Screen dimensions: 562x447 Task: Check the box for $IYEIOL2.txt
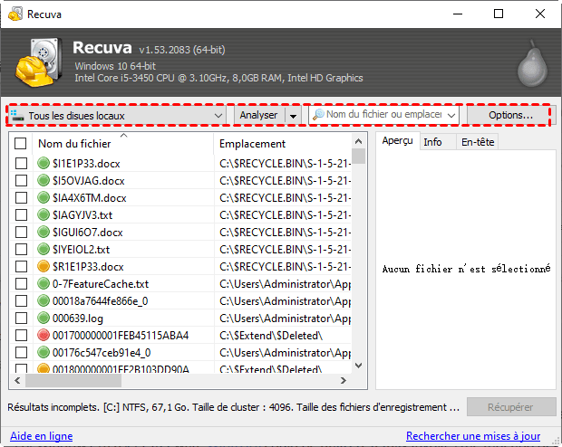(21, 249)
